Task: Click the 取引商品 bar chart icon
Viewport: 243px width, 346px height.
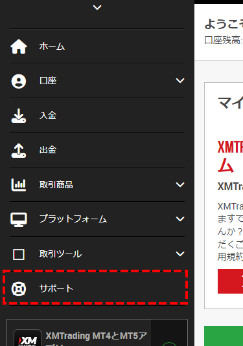Action: point(19,185)
